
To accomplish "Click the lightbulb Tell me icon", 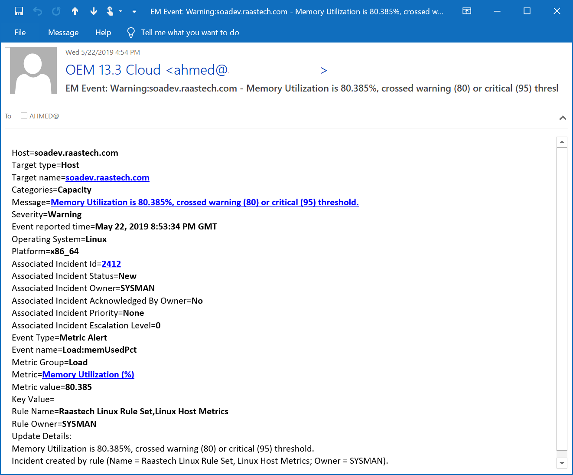I will (x=131, y=33).
